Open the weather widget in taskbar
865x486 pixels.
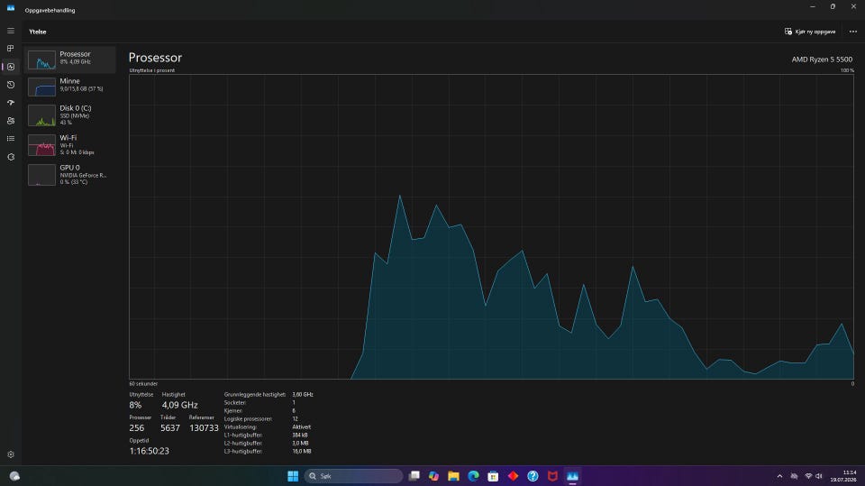click(x=15, y=476)
